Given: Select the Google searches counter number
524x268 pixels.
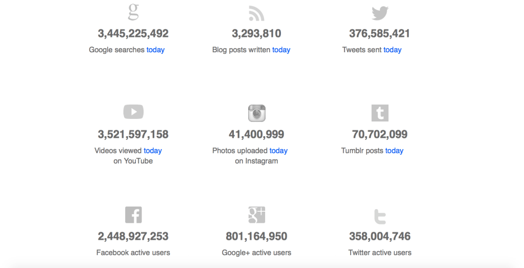Looking at the screenshot, I should click(x=133, y=34).
